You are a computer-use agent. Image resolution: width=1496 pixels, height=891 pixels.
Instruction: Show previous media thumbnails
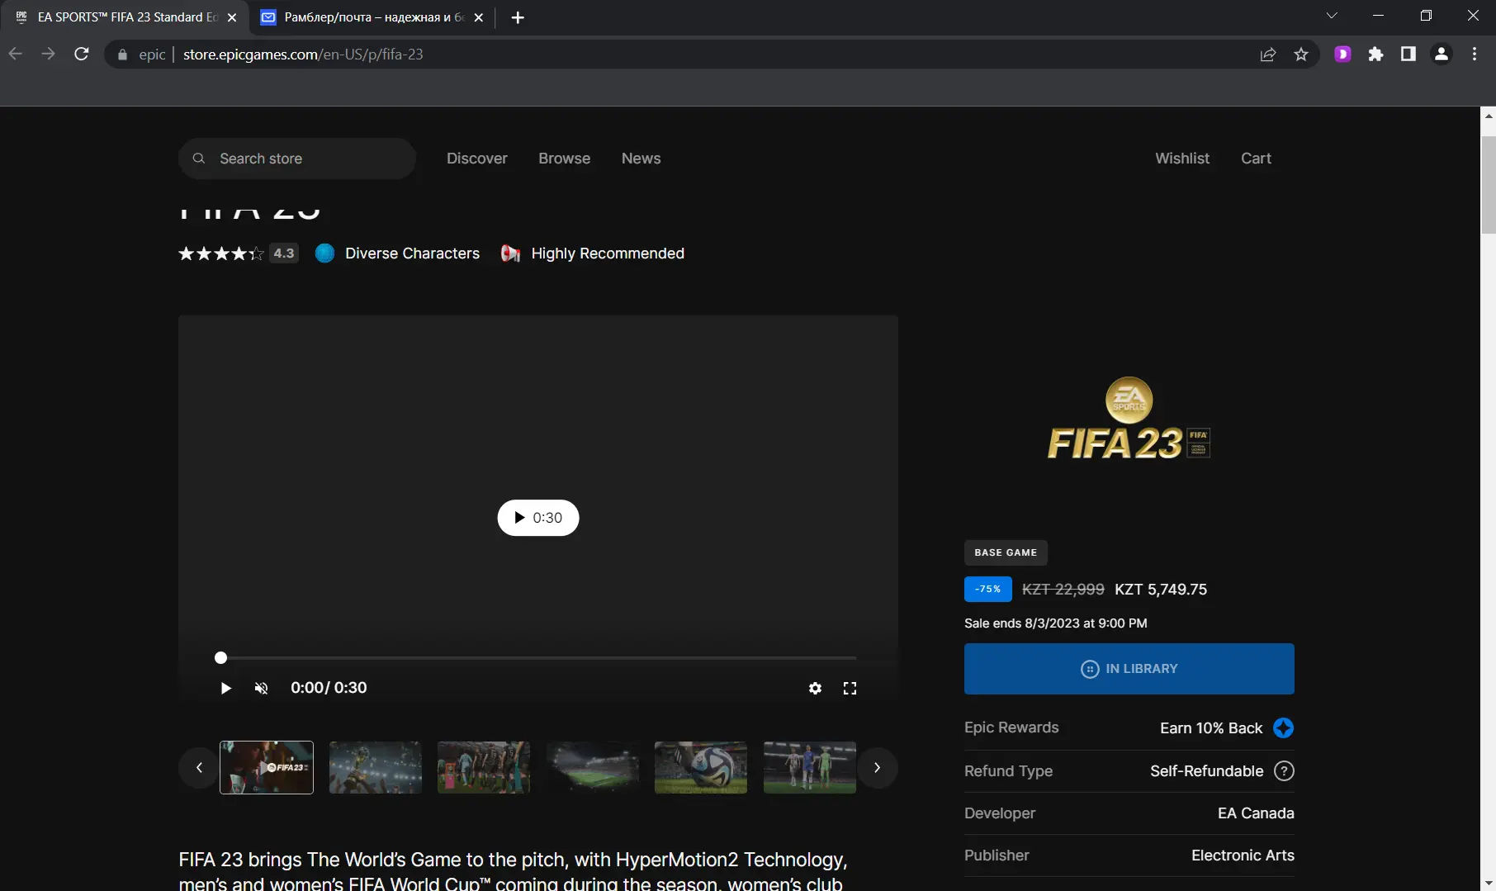coord(199,767)
